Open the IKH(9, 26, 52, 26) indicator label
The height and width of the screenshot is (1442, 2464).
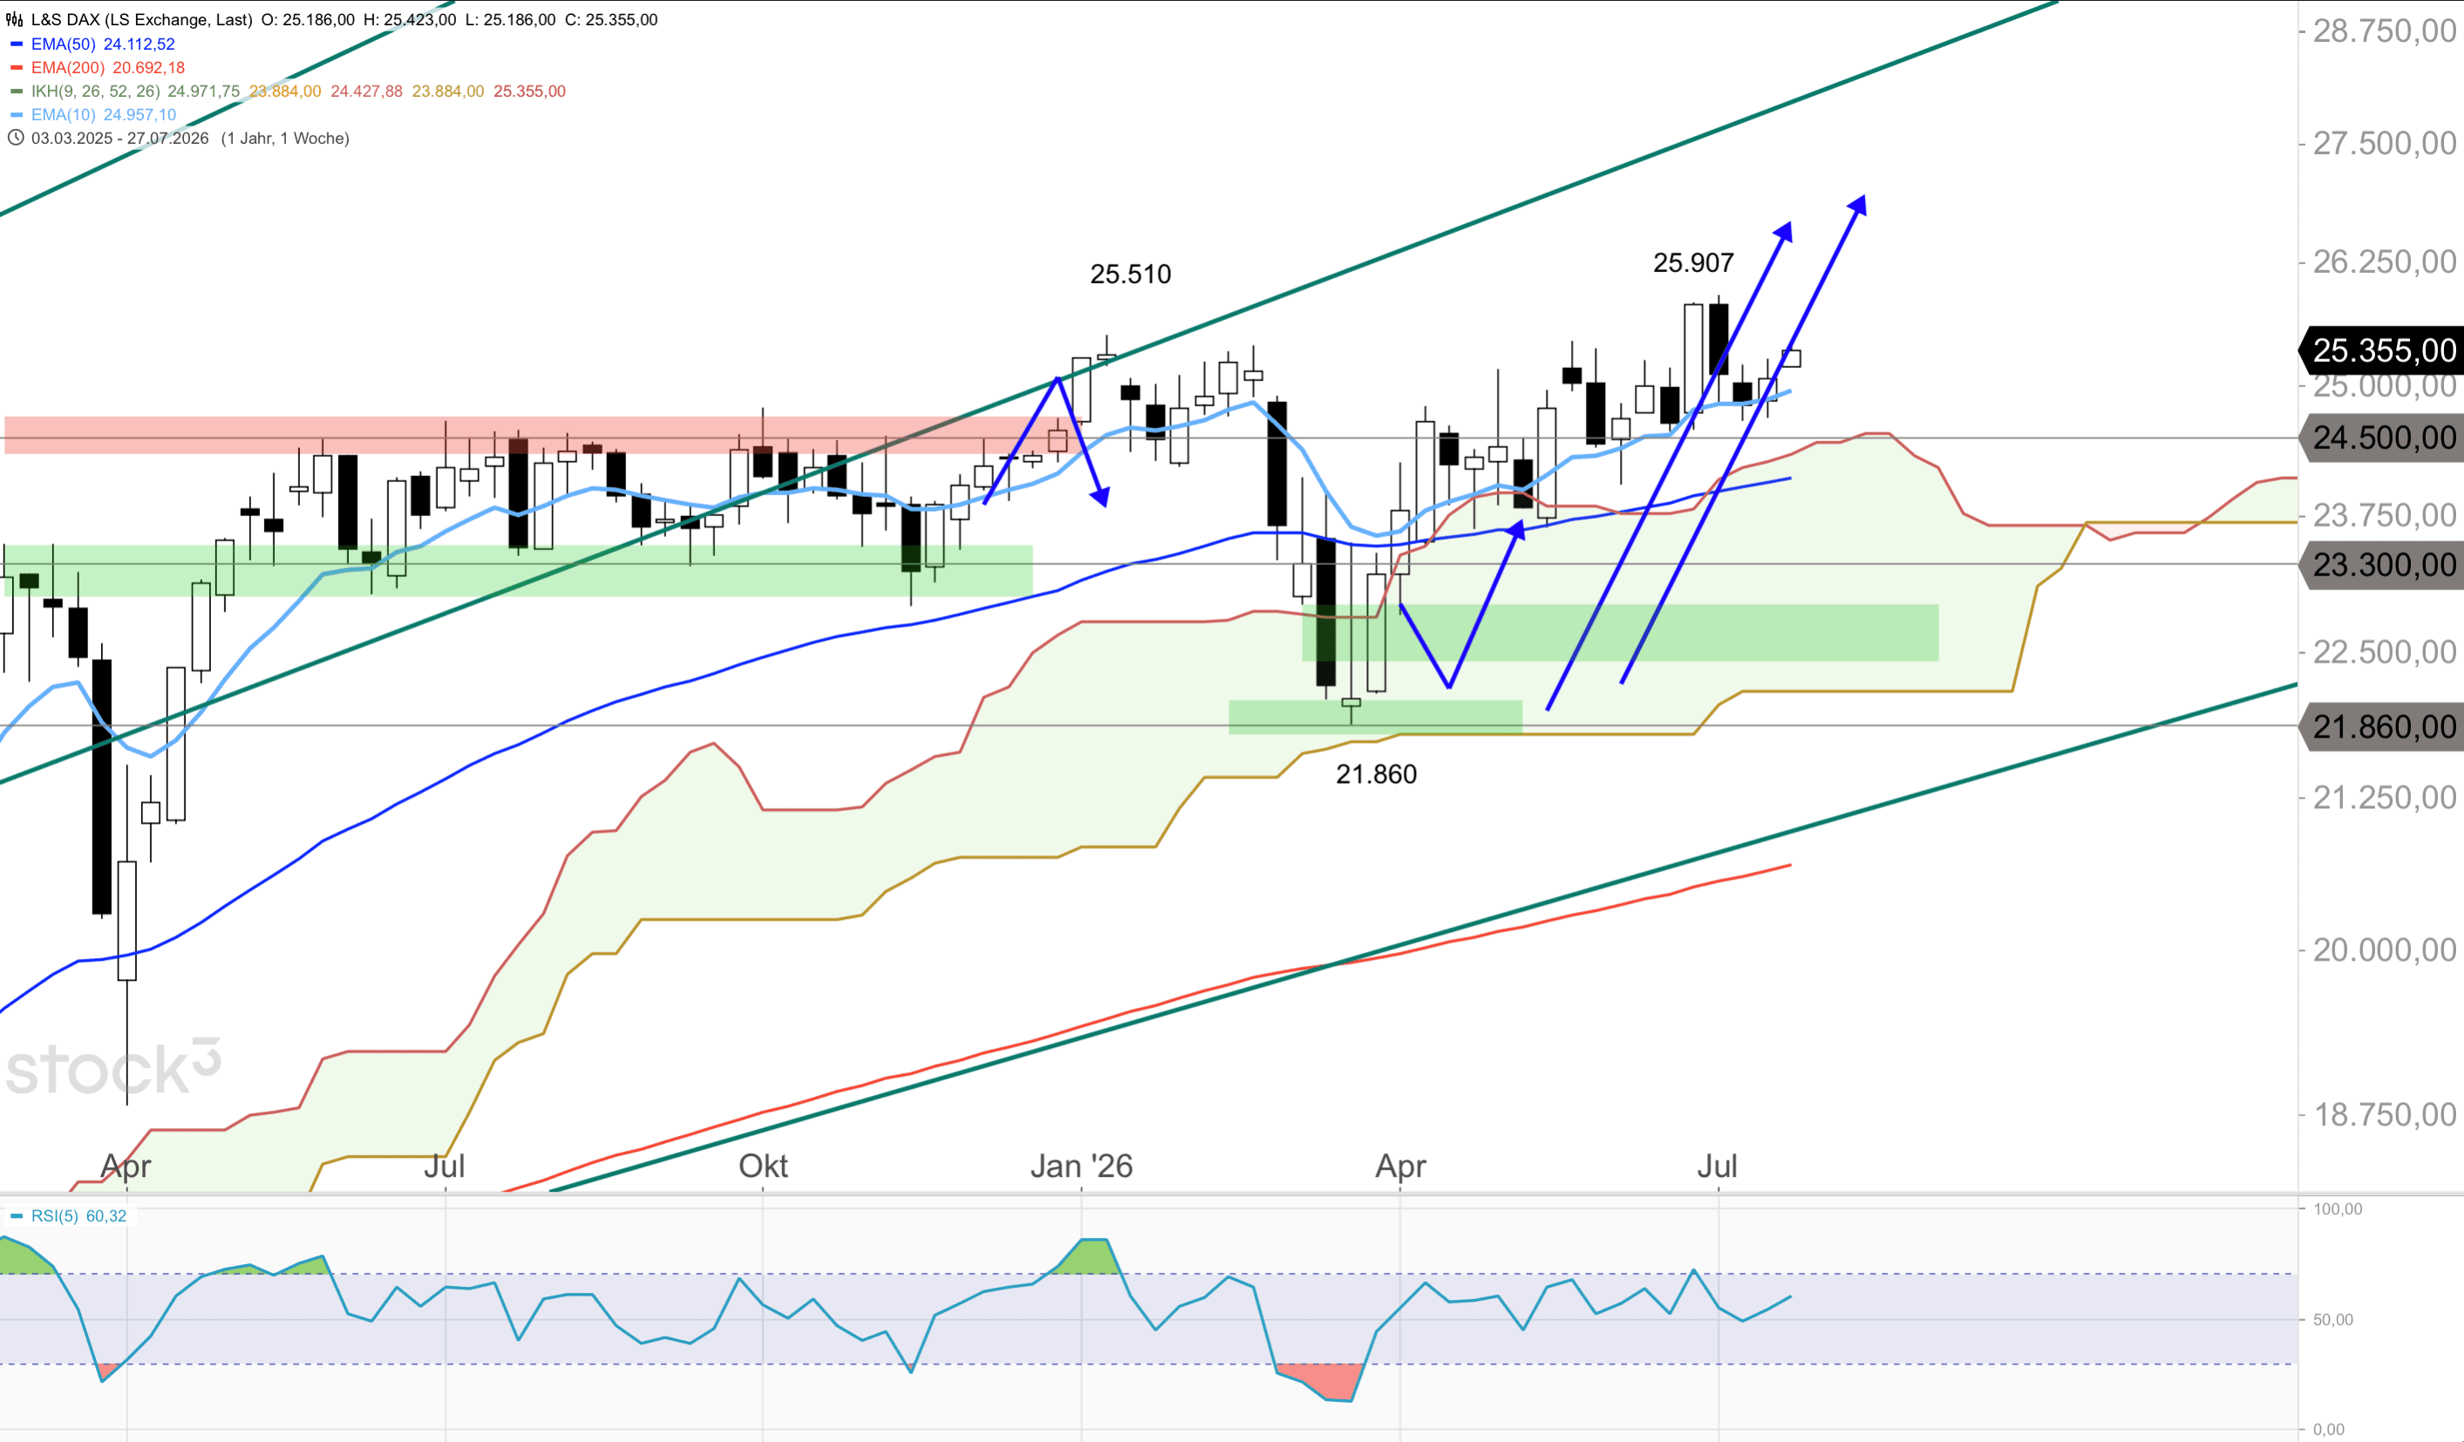coord(95,91)
